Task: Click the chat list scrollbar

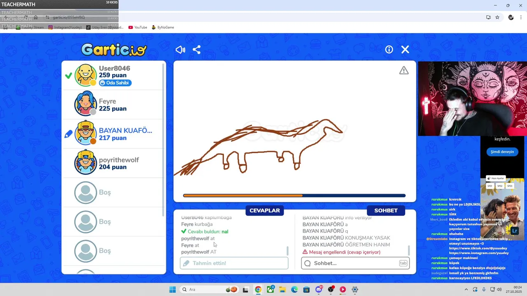Action: (x=409, y=250)
